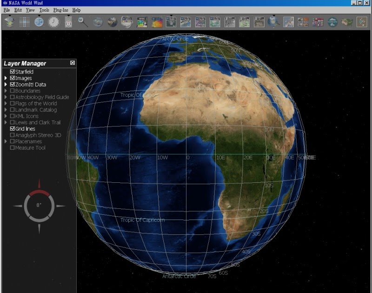Toggle the Boundaries political map toolbar icon
The width and height of the screenshot is (372, 293).
click(x=288, y=22)
